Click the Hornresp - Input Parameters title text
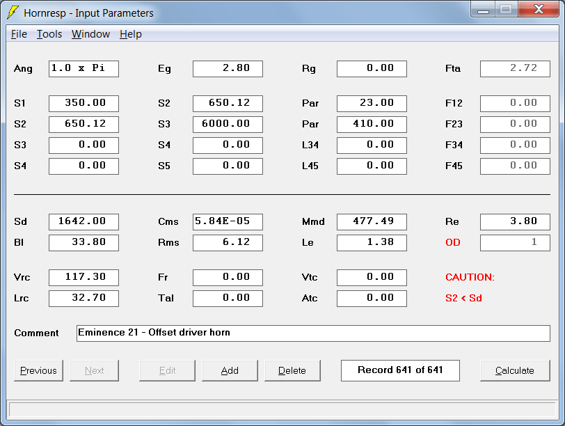 tap(88, 13)
